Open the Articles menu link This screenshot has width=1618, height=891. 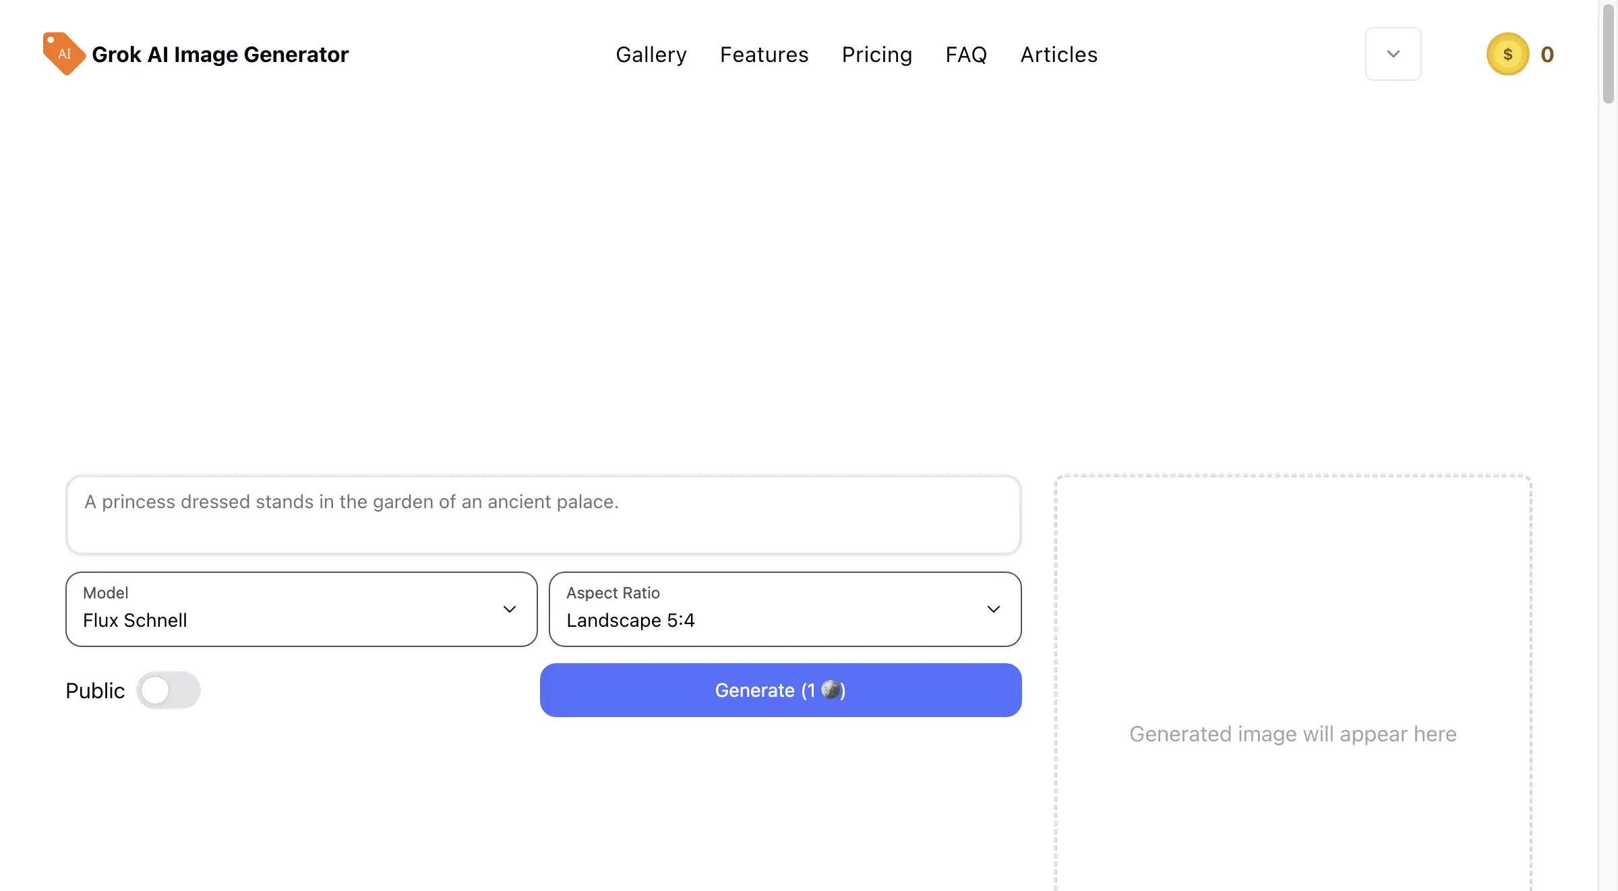pyautogui.click(x=1058, y=55)
